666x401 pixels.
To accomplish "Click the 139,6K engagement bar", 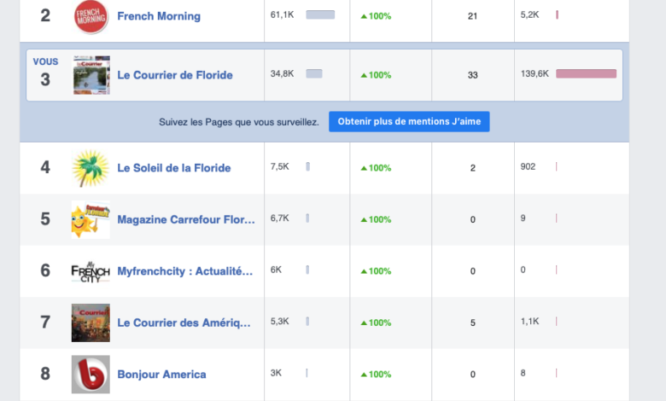I will click(x=586, y=74).
